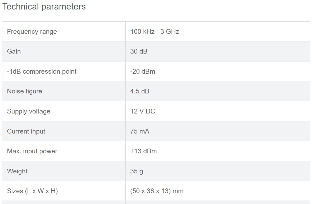Click the 4.5 dB value
Viewport: 312px width, 204px height.
[x=139, y=91]
